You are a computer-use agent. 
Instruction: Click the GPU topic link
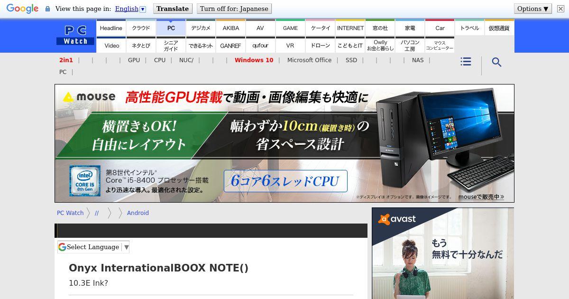click(x=134, y=60)
